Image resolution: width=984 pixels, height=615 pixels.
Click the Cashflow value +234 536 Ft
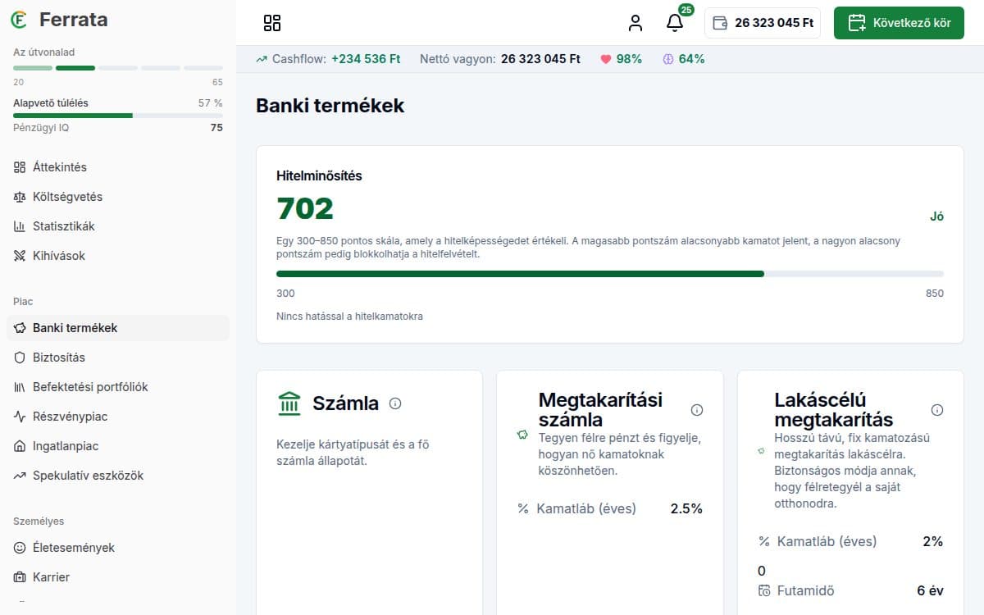point(366,59)
